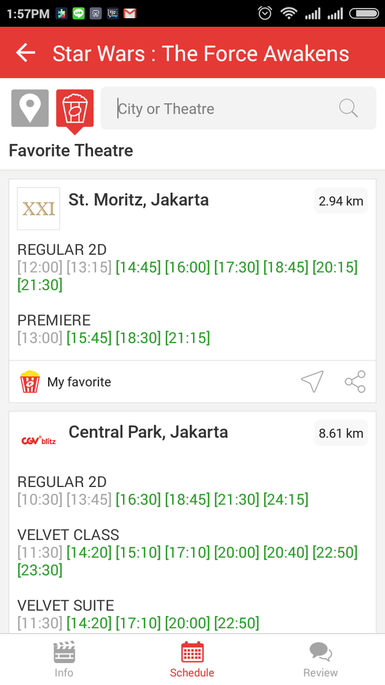Image resolution: width=385 pixels, height=685 pixels.
Task: Select the grey location pin filter
Action: [30, 108]
